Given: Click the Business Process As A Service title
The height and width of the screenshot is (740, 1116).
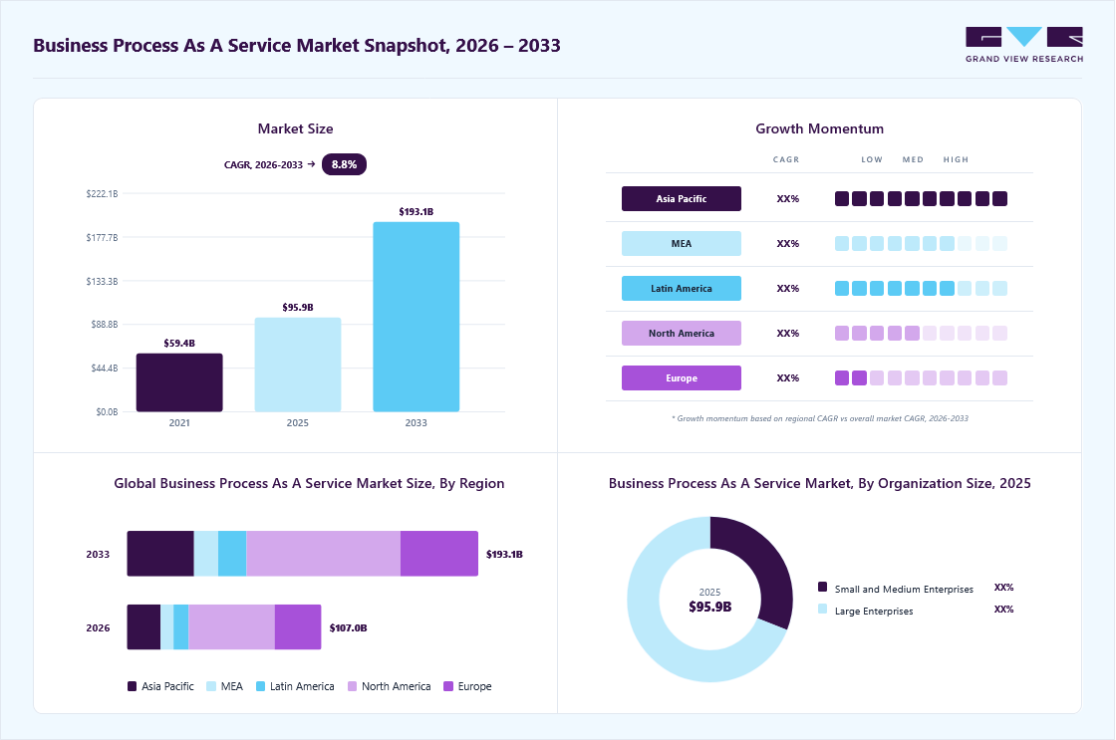Looking at the screenshot, I should (297, 46).
